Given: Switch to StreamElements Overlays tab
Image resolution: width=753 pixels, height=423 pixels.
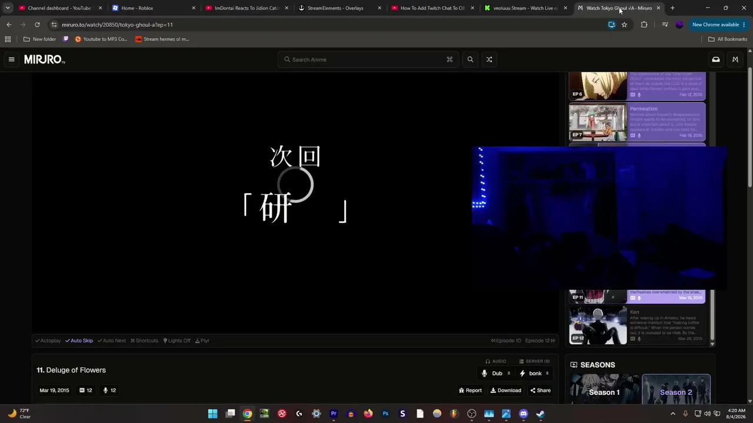Looking at the screenshot, I should (x=340, y=8).
